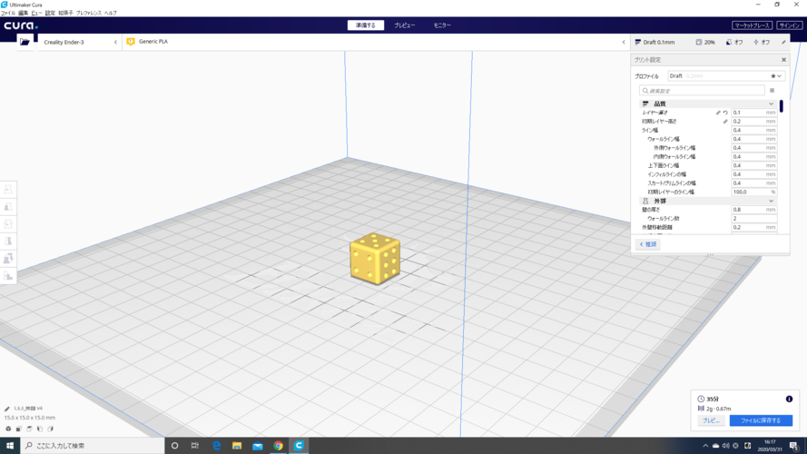Open the プレファレンス menu
The width and height of the screenshot is (807, 454).
[x=89, y=13]
